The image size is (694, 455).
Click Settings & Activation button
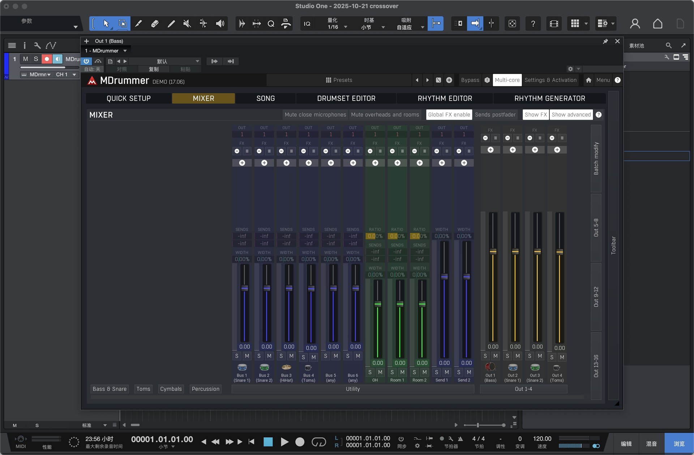550,80
